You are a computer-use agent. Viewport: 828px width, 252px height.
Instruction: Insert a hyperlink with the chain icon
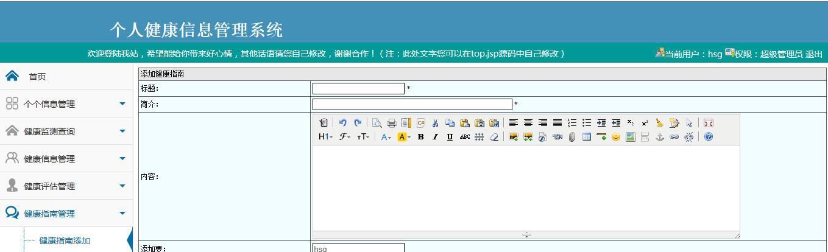coord(674,137)
